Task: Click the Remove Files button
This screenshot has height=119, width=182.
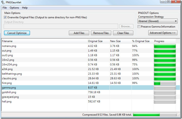Action: point(101,33)
